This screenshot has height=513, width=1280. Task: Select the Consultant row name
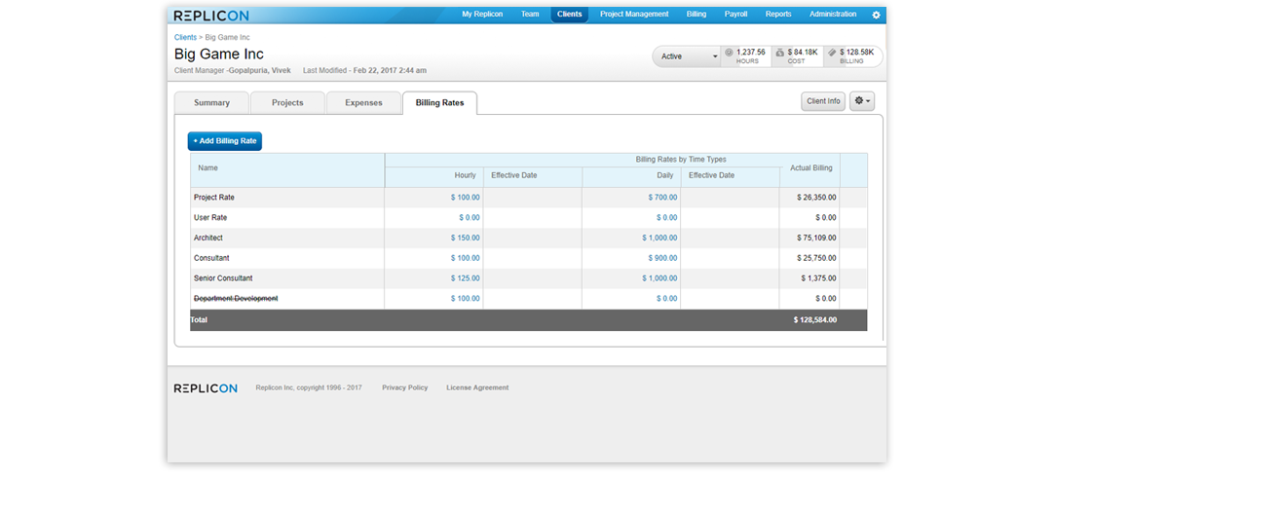point(211,259)
